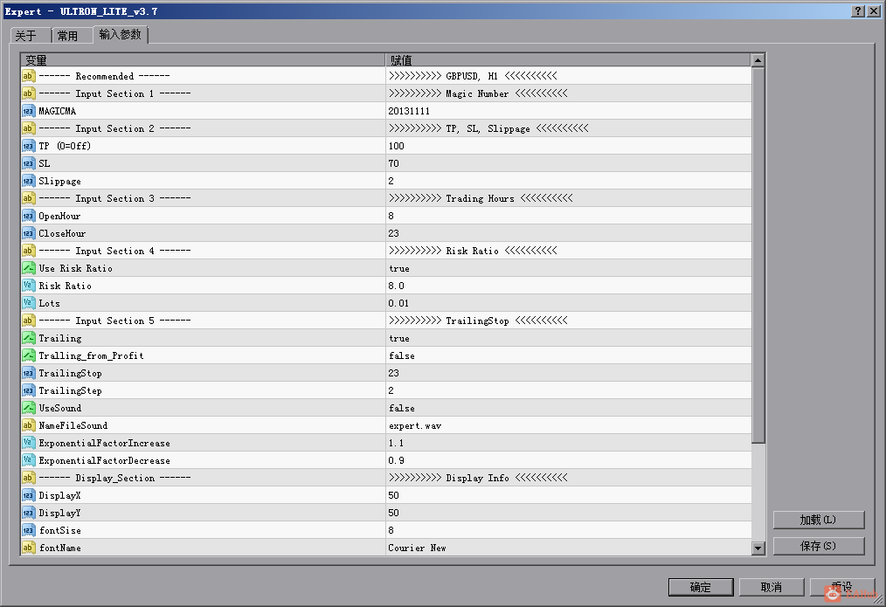Select the SL value 70

(394, 163)
